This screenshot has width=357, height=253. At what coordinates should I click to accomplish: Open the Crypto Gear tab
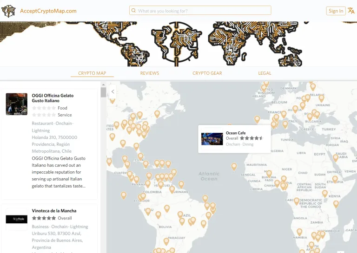[207, 73]
